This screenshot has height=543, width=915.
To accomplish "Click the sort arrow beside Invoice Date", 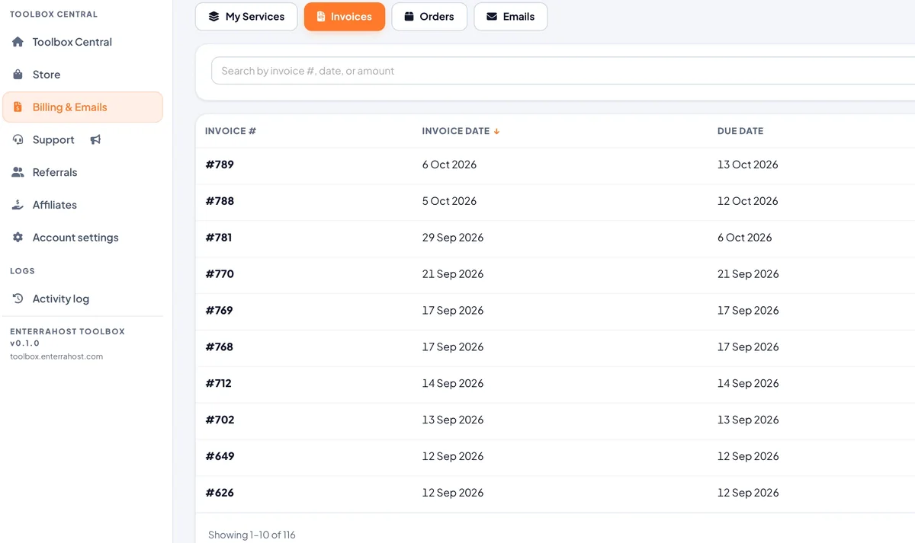I will pos(496,131).
